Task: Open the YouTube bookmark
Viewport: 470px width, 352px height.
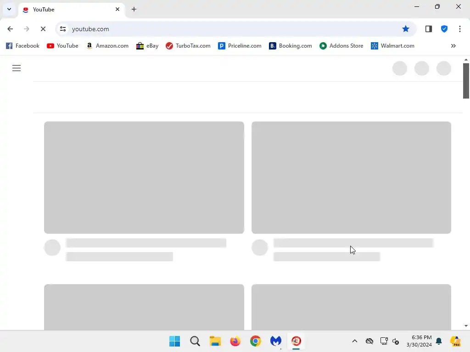Action: 62,46
